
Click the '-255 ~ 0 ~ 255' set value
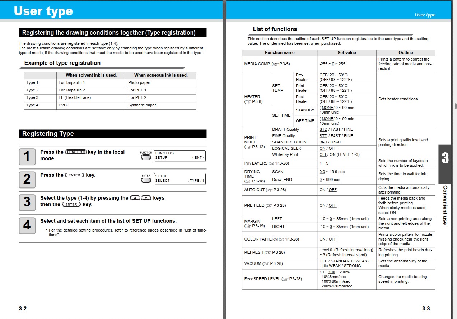[x=332, y=64]
